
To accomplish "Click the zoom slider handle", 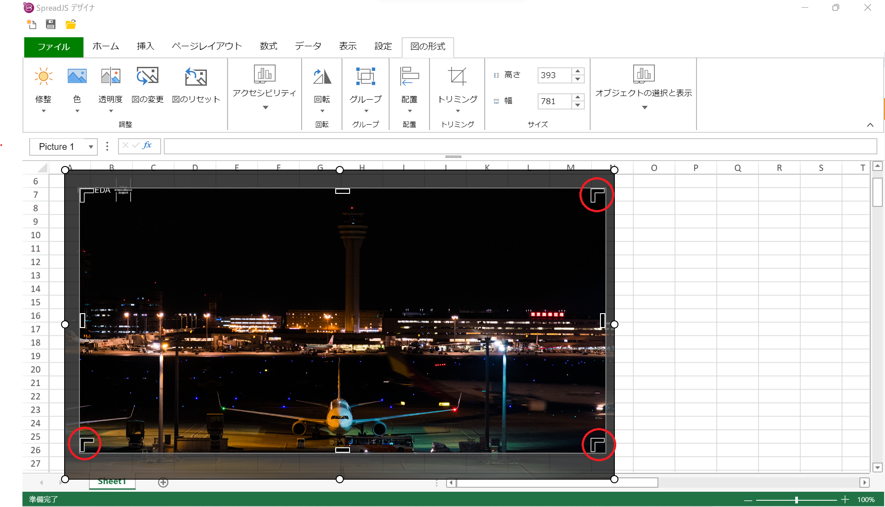I will click(x=797, y=500).
